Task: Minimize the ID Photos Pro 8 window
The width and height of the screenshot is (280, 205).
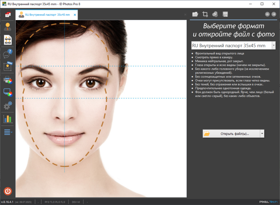Action: (250, 4)
